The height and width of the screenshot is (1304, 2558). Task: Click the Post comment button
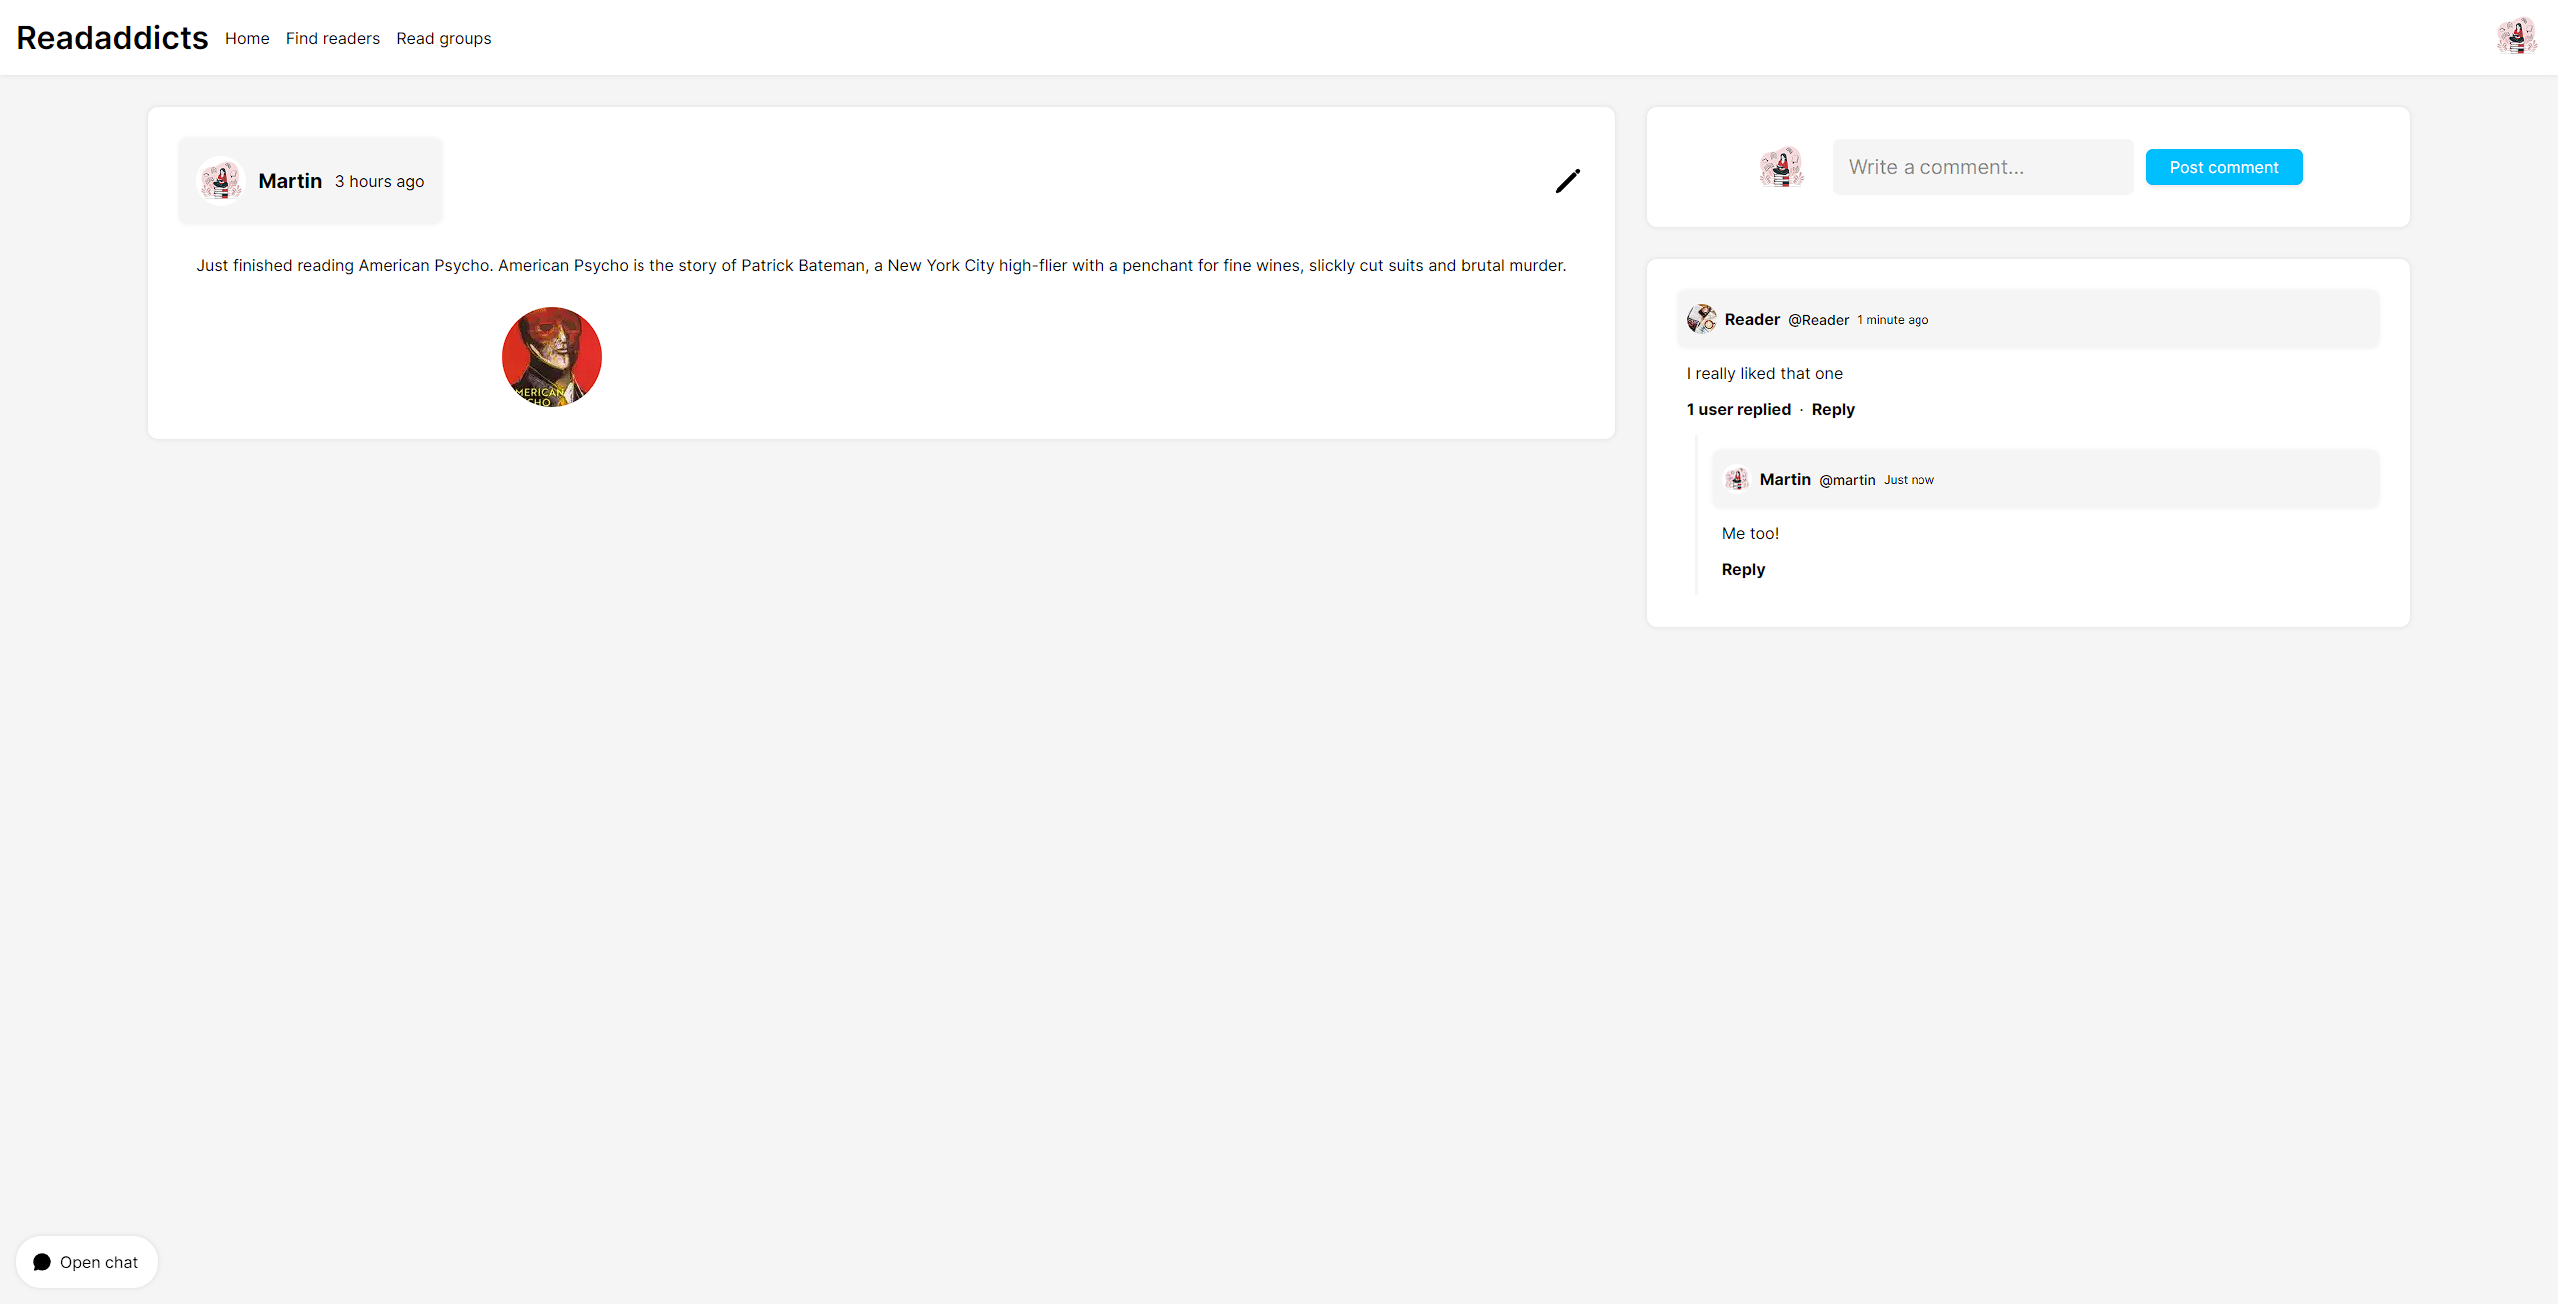tap(2223, 167)
